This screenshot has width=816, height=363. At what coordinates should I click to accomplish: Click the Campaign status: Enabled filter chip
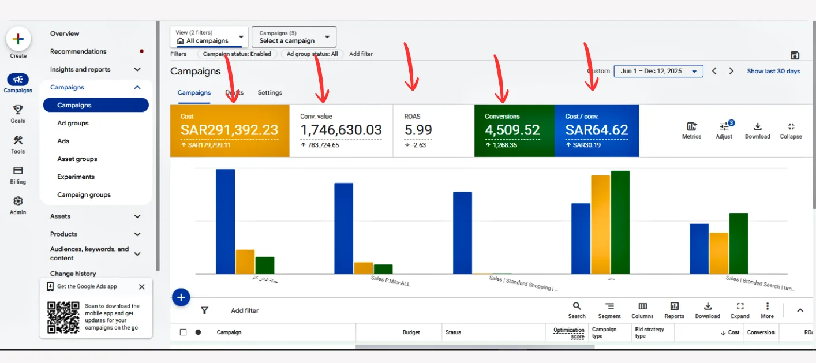pyautogui.click(x=237, y=54)
